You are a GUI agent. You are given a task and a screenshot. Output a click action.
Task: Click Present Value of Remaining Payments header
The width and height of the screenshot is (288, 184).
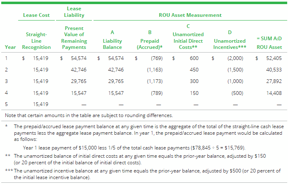(x=74, y=38)
